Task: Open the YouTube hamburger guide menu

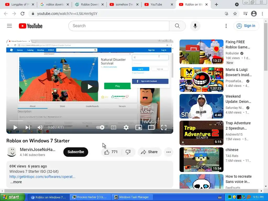Action: 9,26
